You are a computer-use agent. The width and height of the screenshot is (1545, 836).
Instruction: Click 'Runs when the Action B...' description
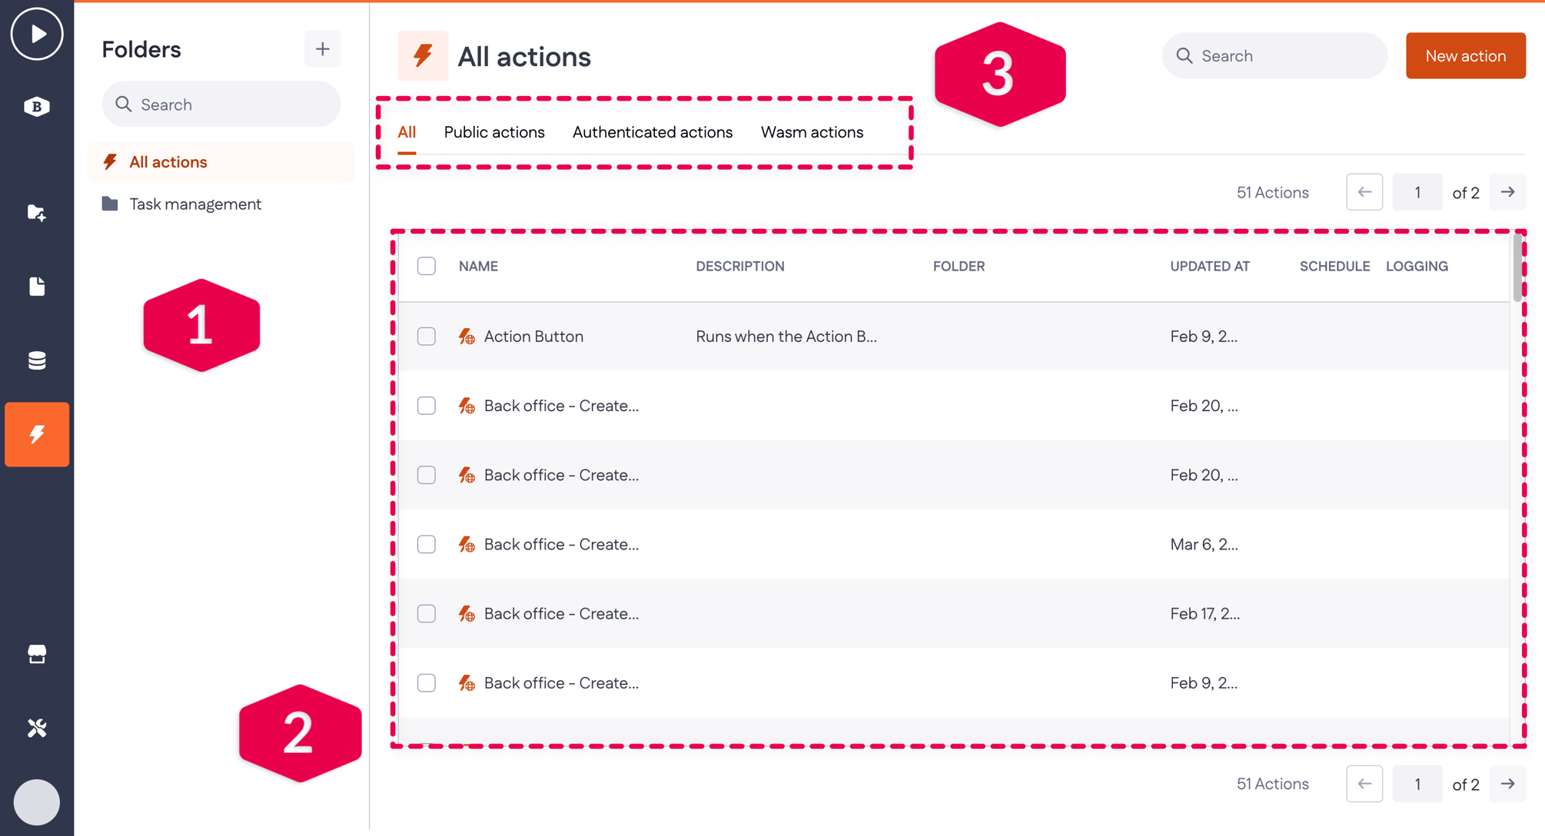(x=786, y=337)
